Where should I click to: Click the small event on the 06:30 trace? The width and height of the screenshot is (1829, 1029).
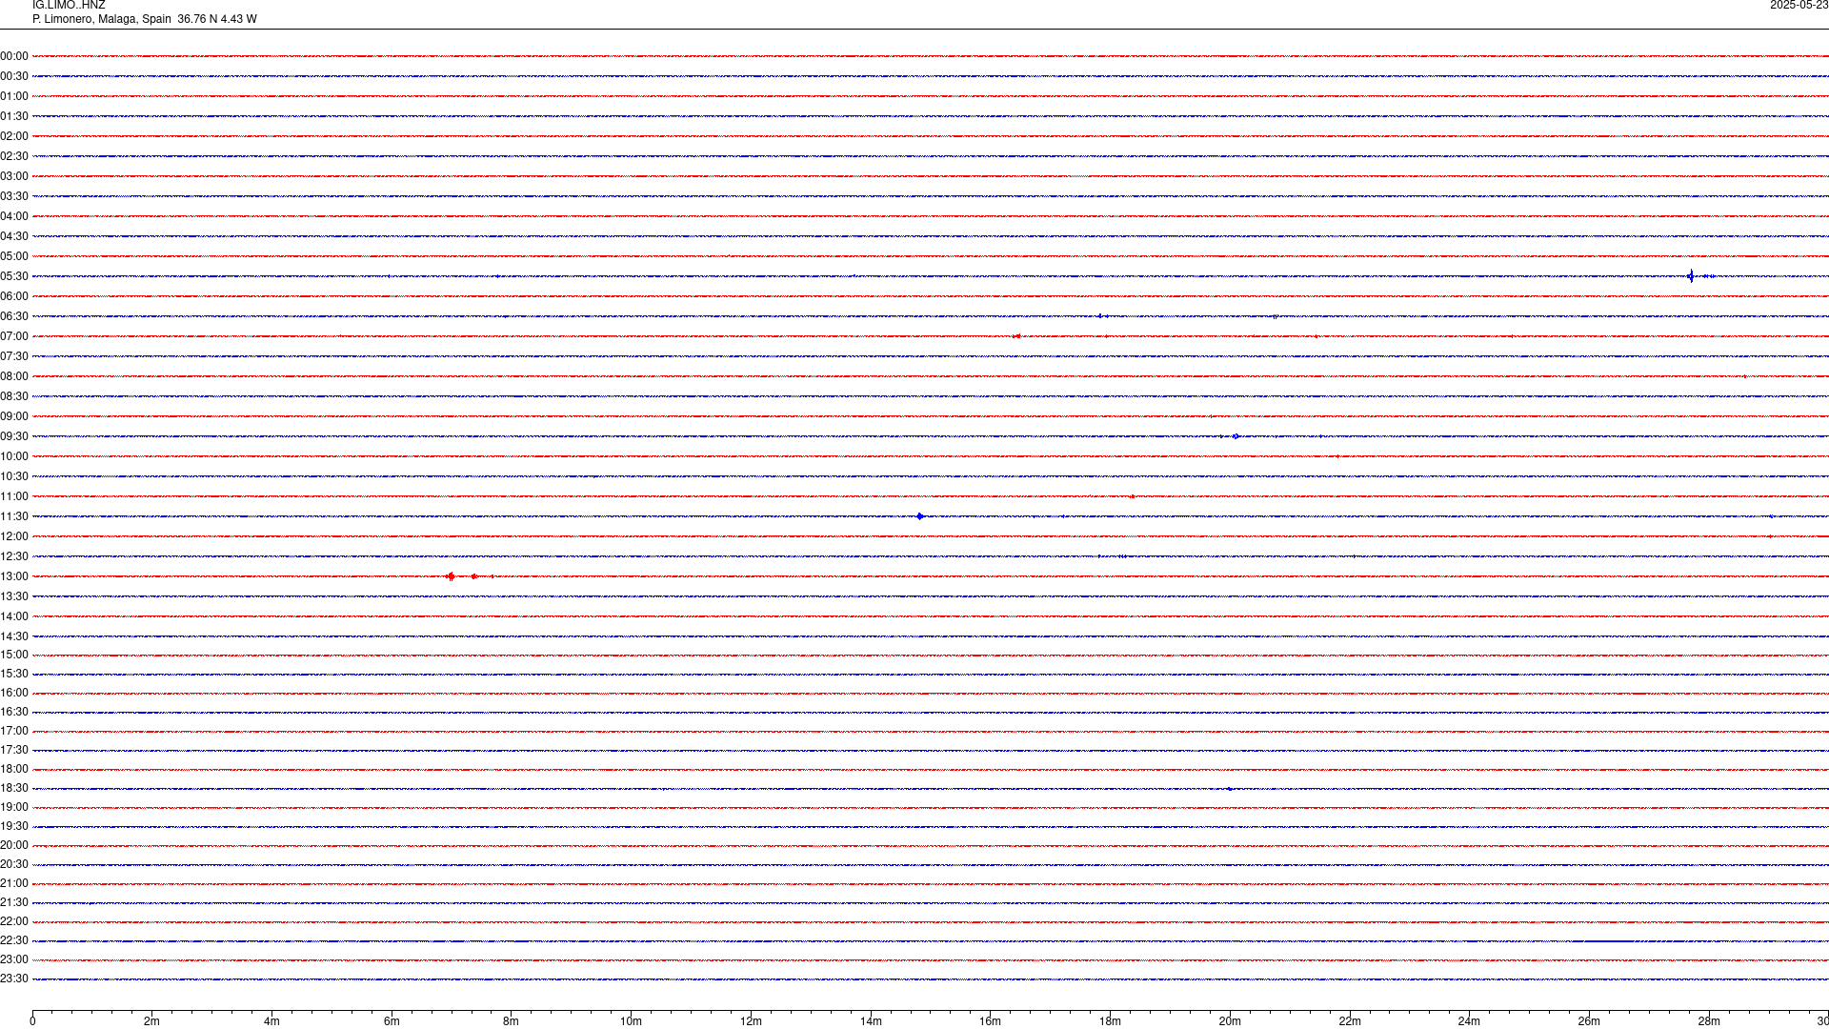coord(1100,316)
